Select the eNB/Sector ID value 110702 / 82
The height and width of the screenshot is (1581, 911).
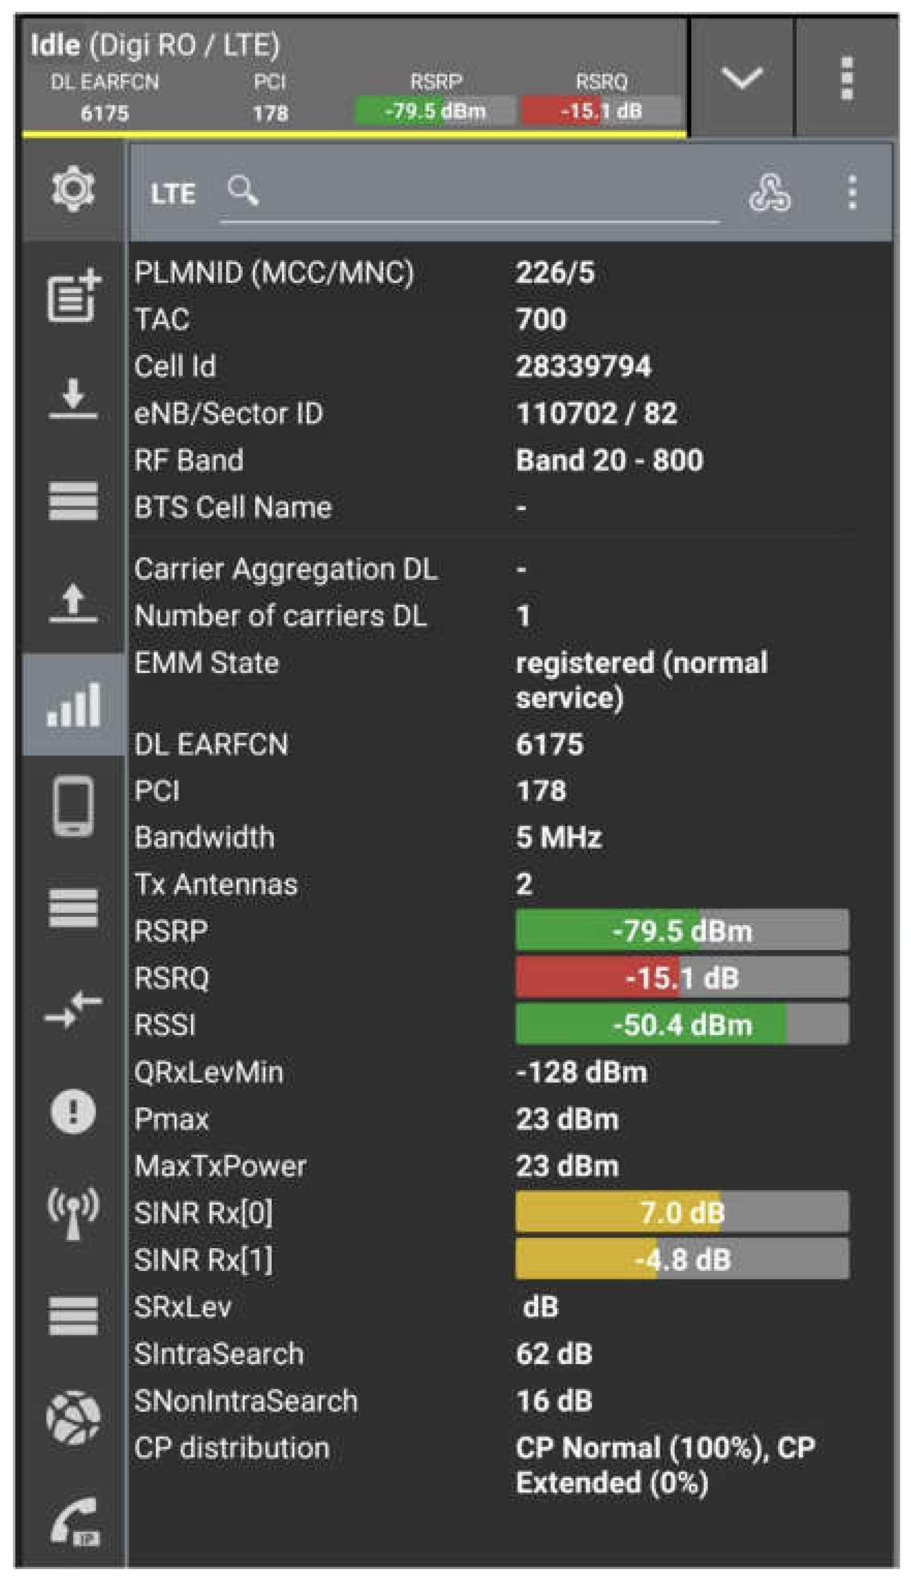pos(596,413)
